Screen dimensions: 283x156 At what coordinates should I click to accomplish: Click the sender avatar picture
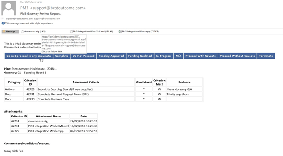click(x=8, y=8)
